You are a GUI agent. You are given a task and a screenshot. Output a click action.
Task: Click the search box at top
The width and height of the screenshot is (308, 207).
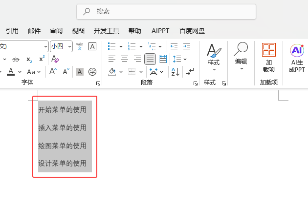[166, 12]
